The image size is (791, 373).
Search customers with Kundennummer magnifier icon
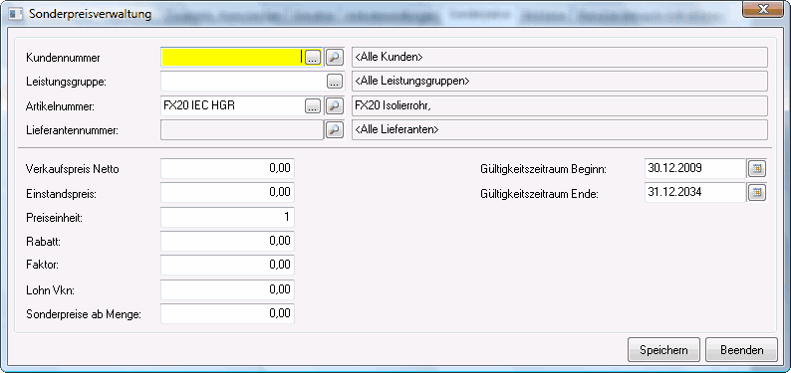(x=334, y=58)
